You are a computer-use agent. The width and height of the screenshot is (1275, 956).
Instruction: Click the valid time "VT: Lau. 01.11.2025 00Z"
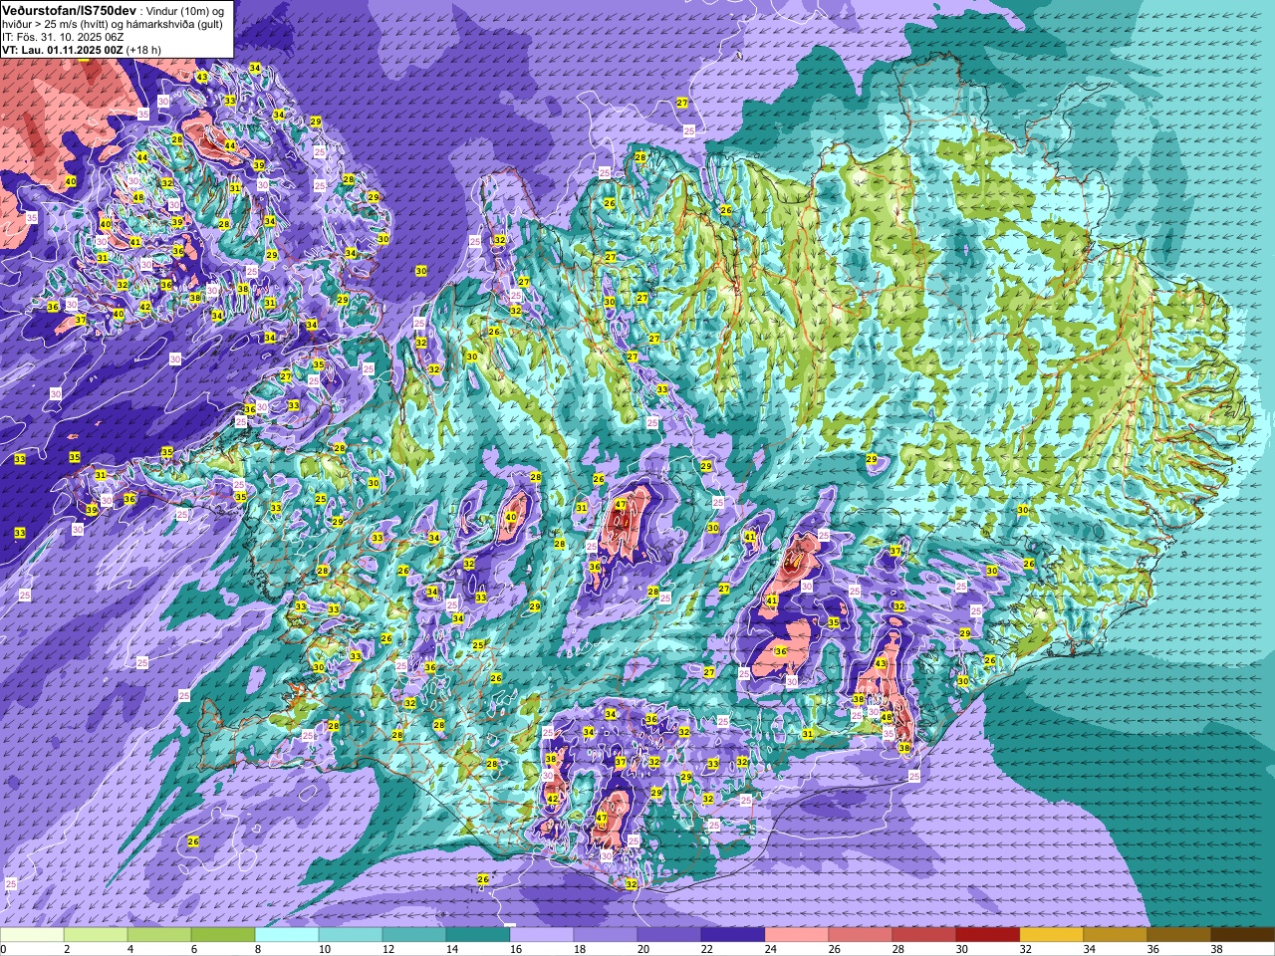[63, 49]
